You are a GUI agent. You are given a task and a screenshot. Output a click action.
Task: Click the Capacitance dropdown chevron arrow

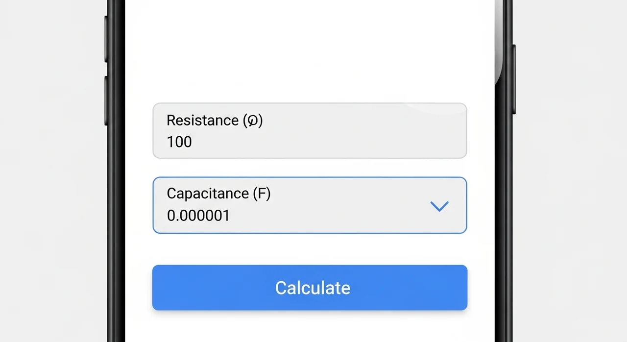[439, 206]
